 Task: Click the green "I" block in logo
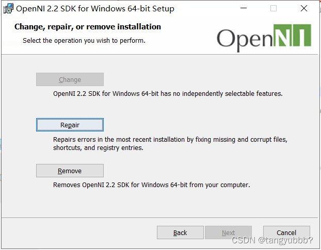click(x=302, y=35)
